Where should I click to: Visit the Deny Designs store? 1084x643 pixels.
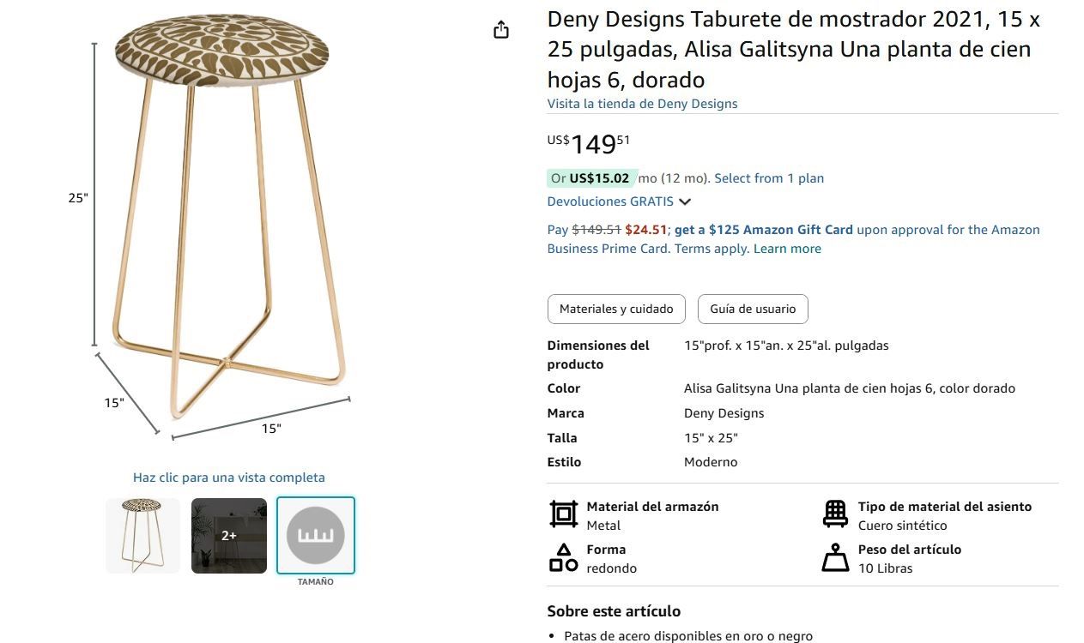(642, 103)
